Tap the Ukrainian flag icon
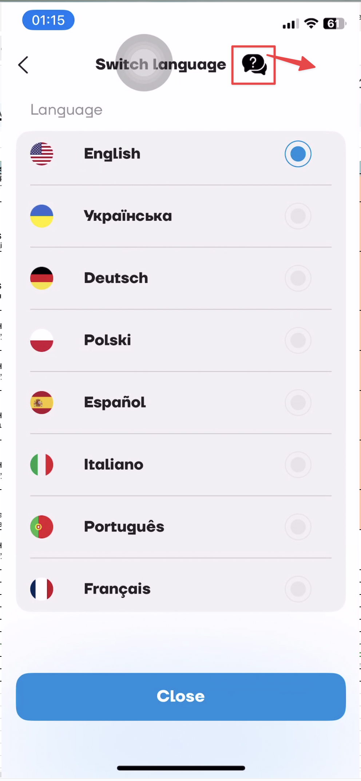The width and height of the screenshot is (361, 781). point(41,216)
